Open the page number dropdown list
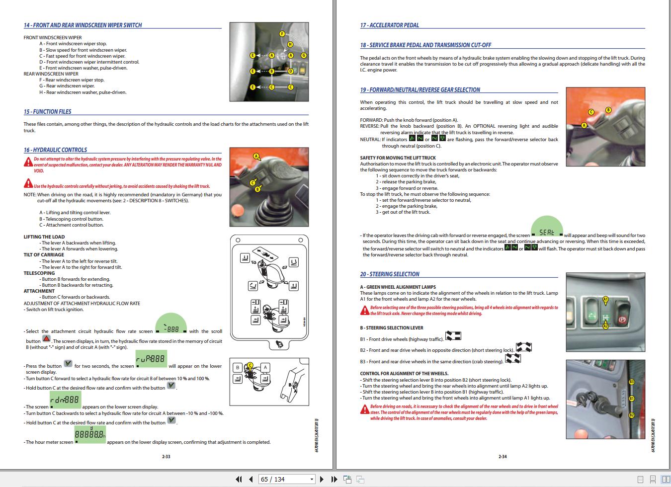 (312, 479)
